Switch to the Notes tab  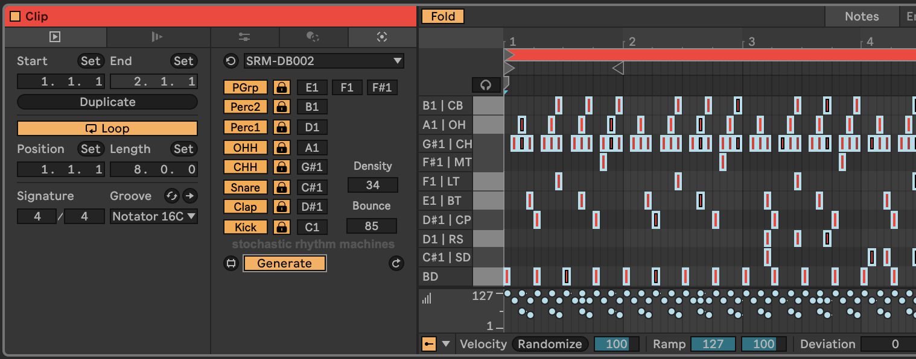(861, 16)
